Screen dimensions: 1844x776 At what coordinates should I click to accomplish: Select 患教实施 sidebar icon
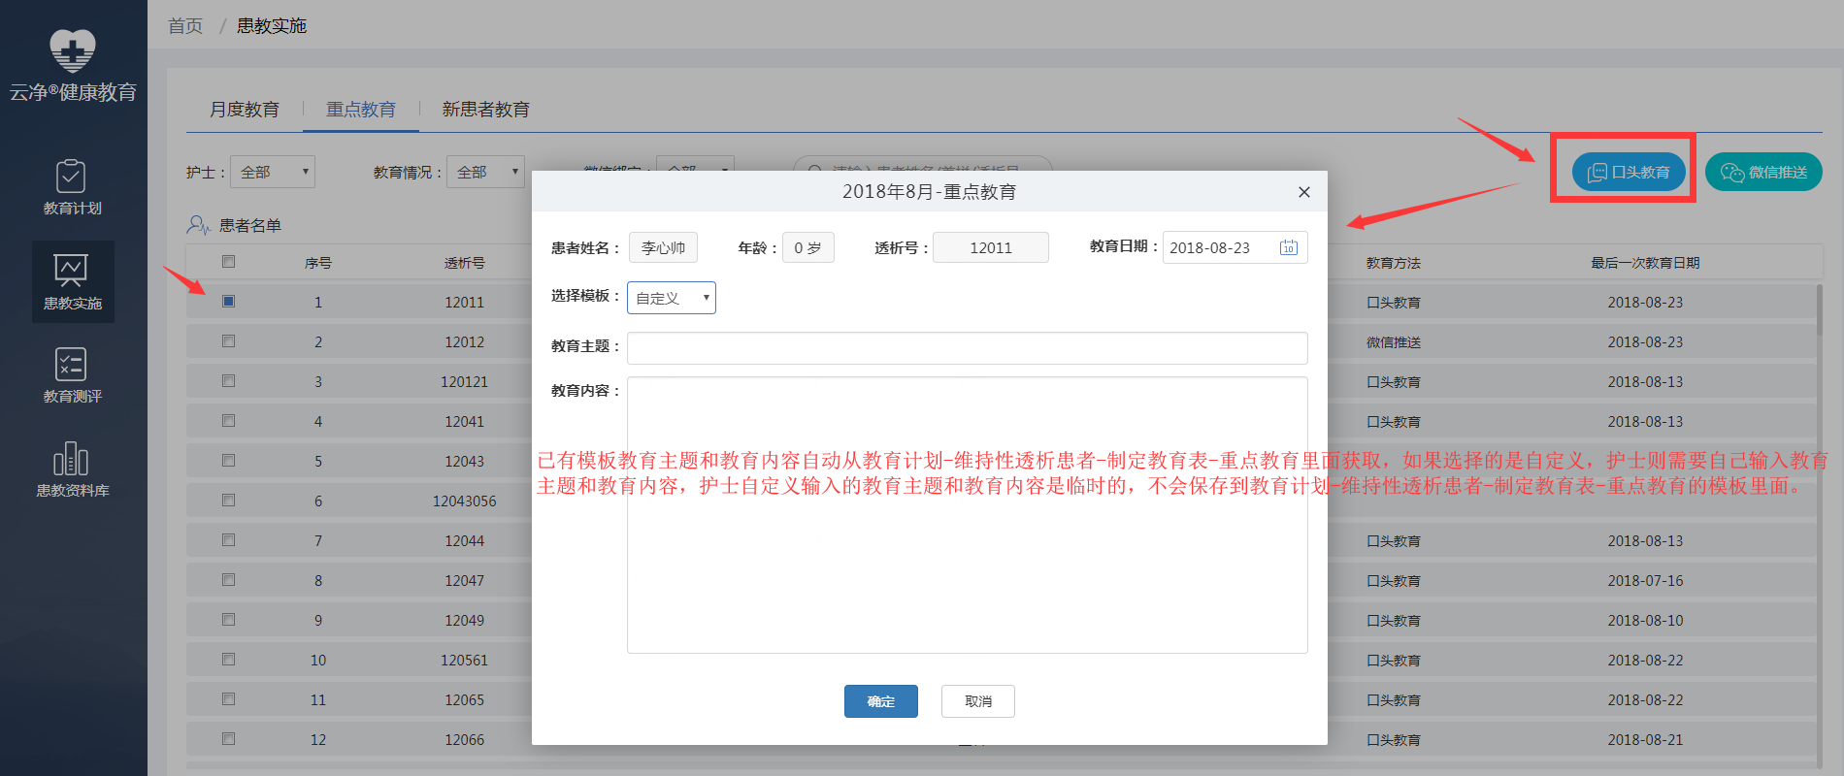click(72, 281)
